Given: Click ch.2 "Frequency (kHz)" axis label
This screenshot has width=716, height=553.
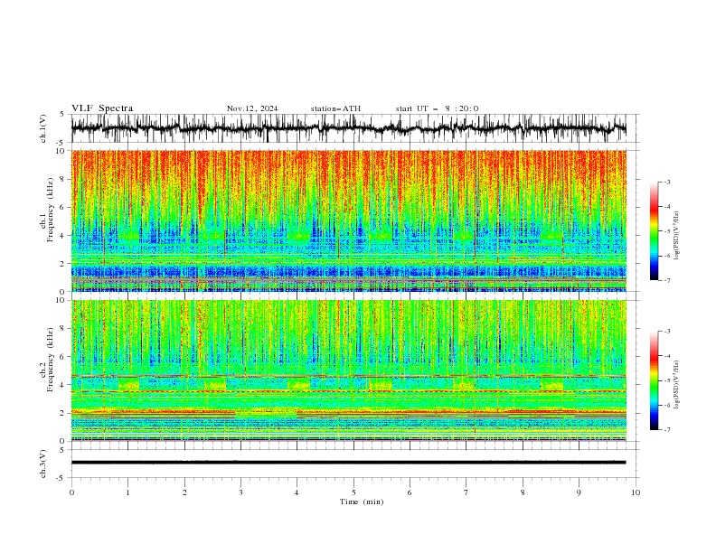Looking at the screenshot, I should (51, 360).
